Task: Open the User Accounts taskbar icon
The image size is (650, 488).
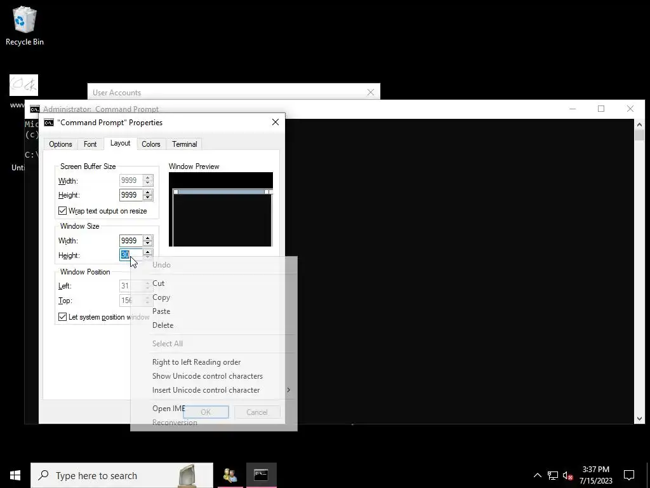Action: 230,475
